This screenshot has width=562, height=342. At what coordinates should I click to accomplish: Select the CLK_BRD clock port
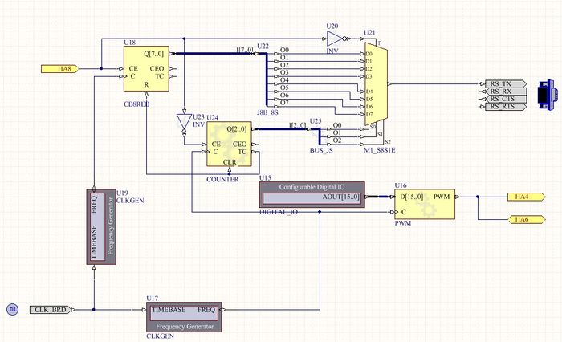click(53, 309)
